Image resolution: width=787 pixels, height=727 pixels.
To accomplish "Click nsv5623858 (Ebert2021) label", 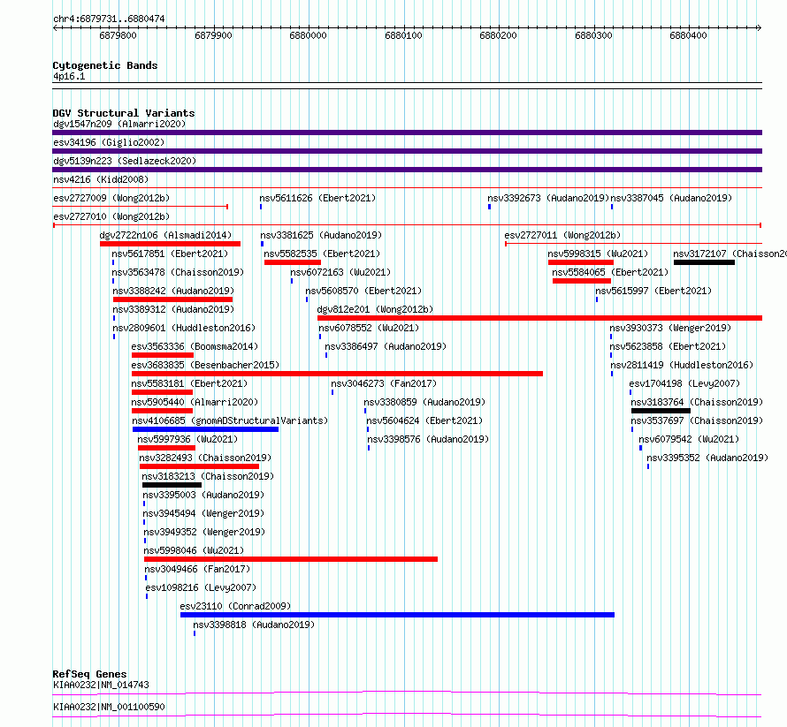I will tap(668, 346).
